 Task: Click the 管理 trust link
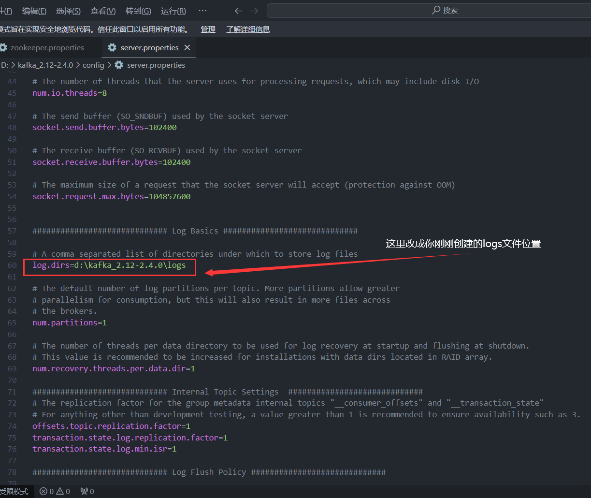click(208, 29)
